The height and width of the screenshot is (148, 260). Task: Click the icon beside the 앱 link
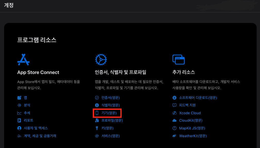19,98
